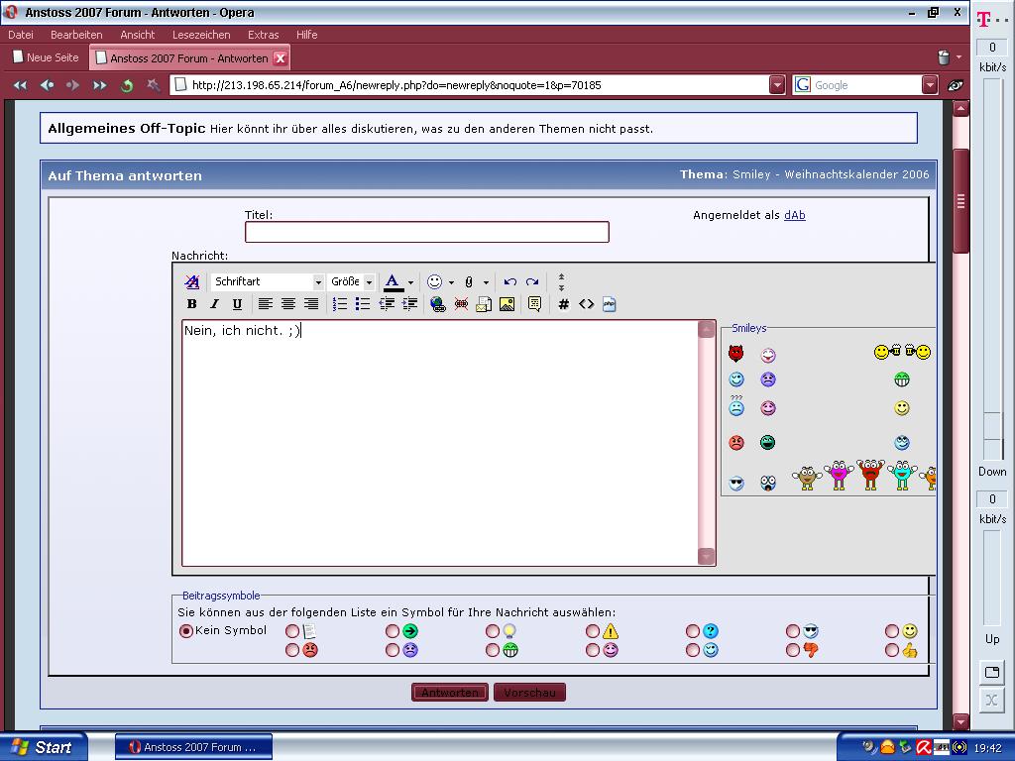Insert an email link
This screenshot has height=761, width=1015.
pyautogui.click(x=484, y=304)
